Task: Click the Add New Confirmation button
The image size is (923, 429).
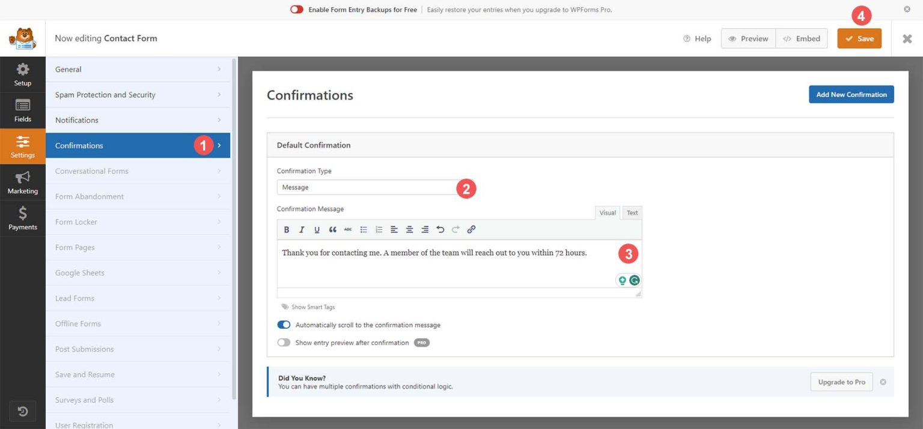Action: point(851,94)
